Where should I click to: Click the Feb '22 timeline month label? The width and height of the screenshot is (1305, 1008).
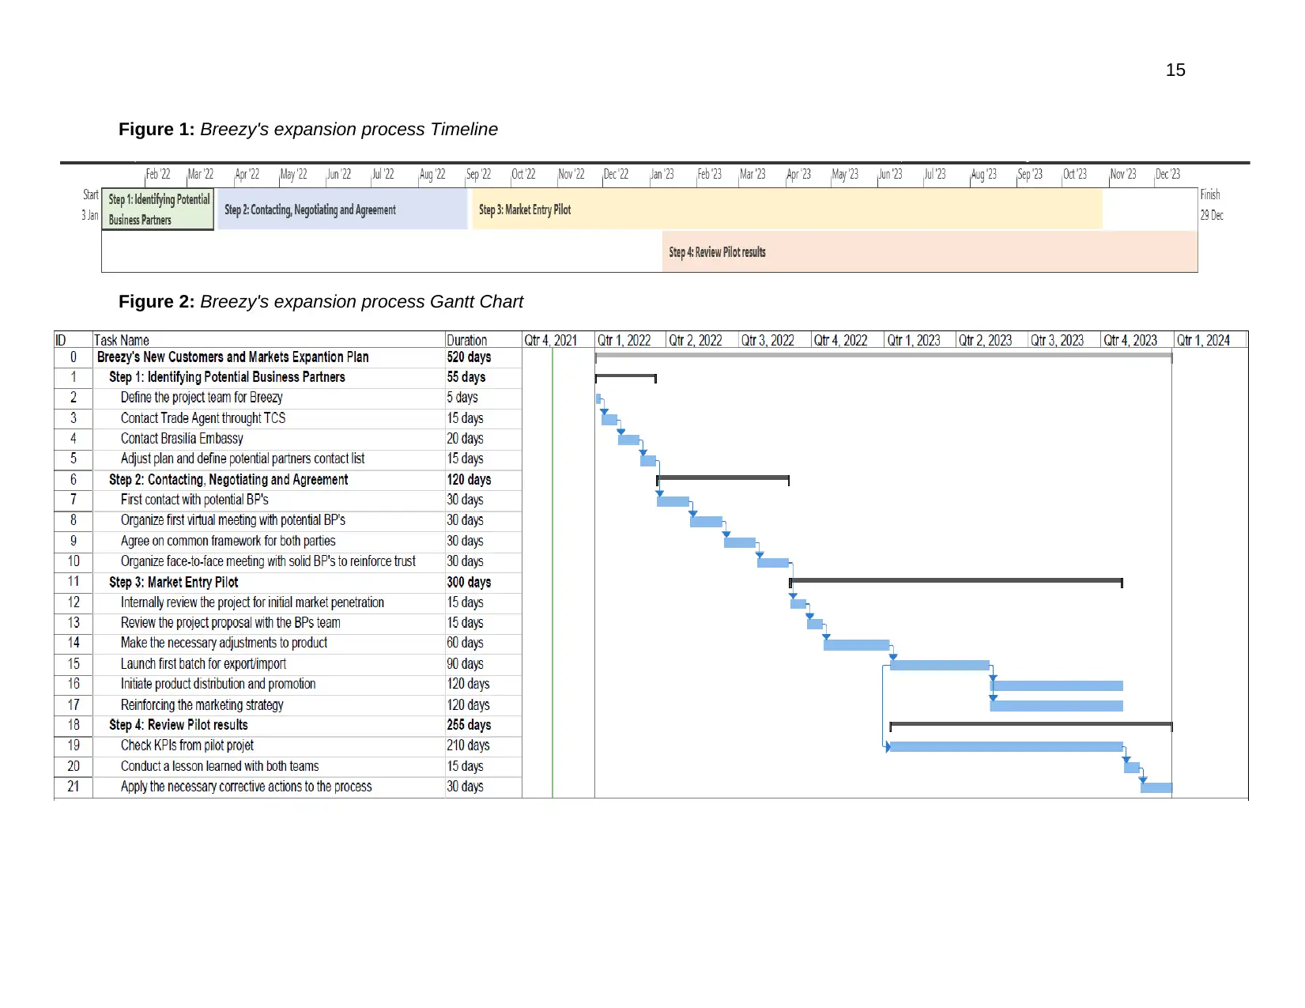(x=159, y=175)
